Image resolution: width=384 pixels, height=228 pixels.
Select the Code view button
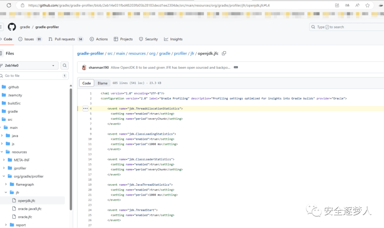[86, 83]
